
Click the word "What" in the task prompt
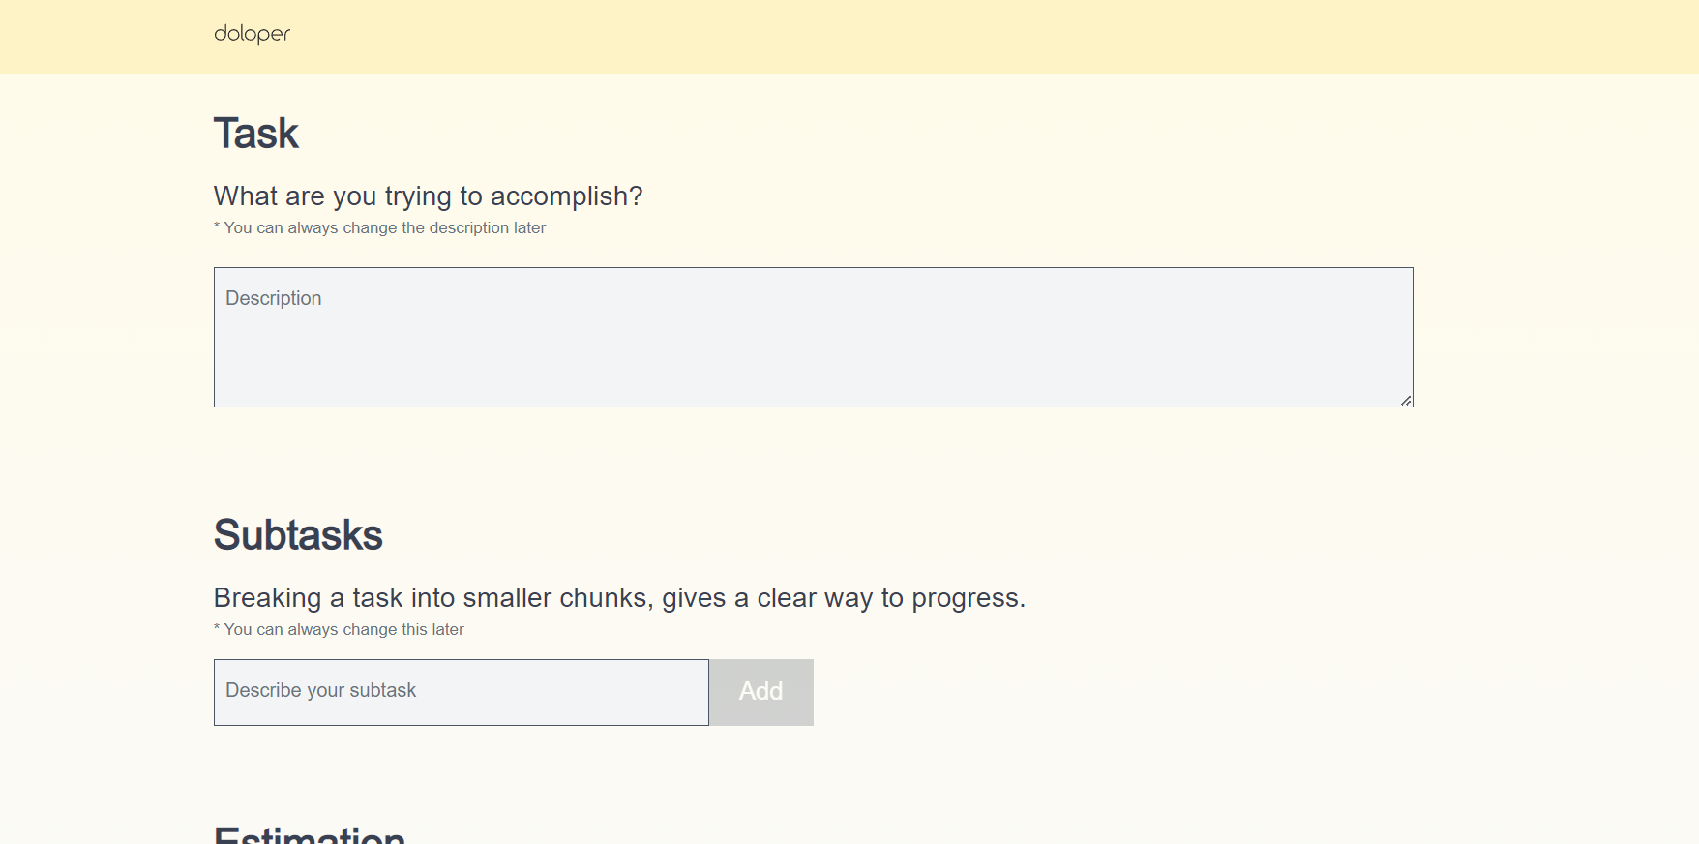pyautogui.click(x=246, y=196)
